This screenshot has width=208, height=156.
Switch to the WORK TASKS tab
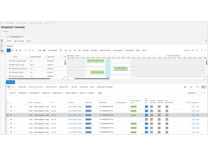point(10,82)
